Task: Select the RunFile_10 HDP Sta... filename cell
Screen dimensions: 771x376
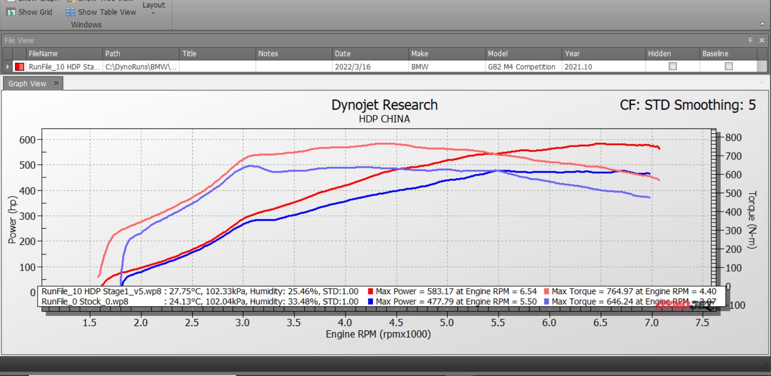Action: click(64, 67)
